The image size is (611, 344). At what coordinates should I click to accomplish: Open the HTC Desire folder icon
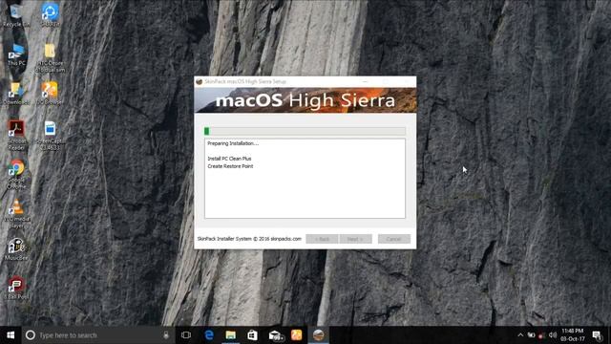tap(50, 57)
